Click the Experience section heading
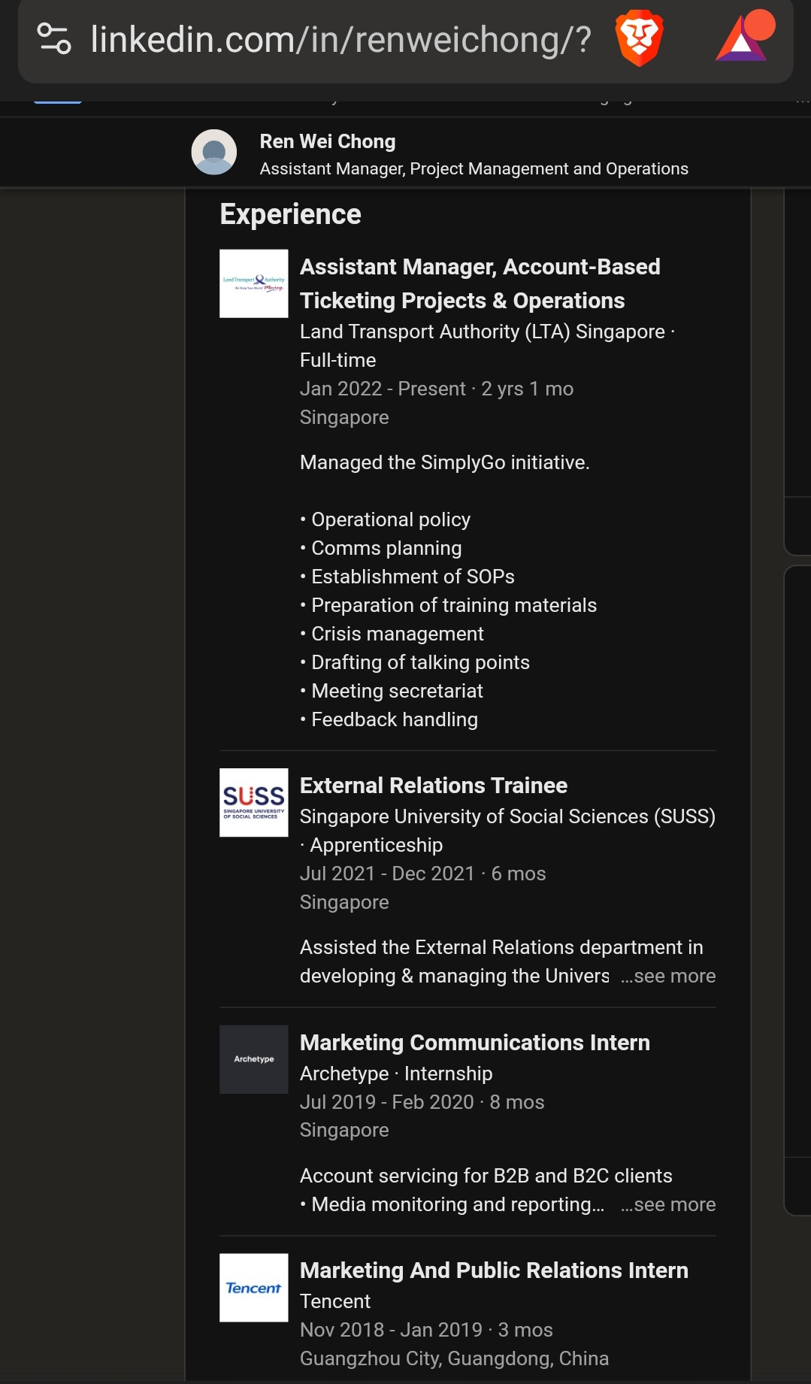 (291, 214)
